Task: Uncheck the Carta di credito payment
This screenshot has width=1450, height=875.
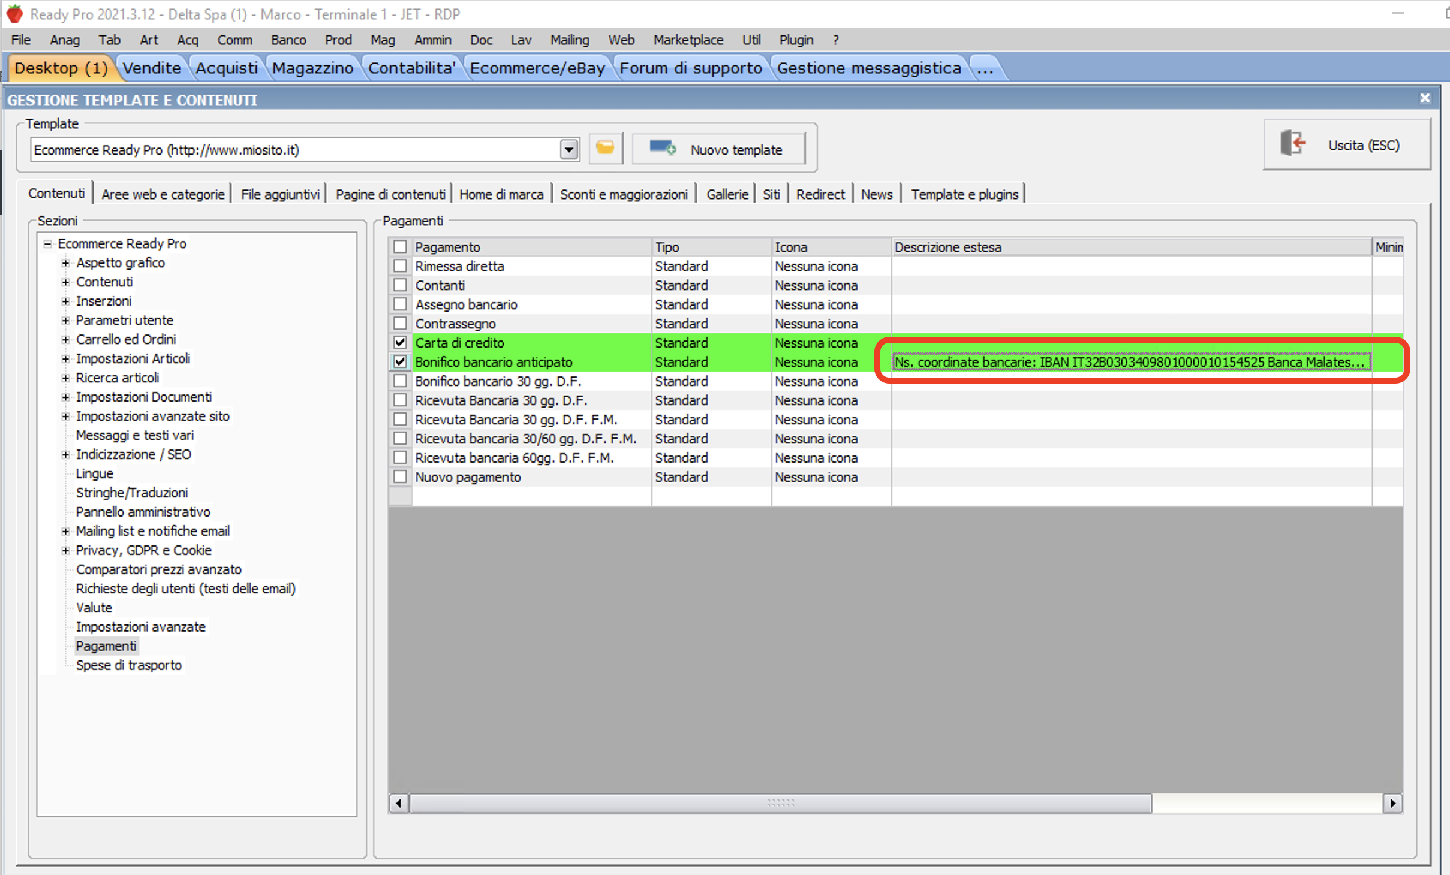Action: point(400,343)
